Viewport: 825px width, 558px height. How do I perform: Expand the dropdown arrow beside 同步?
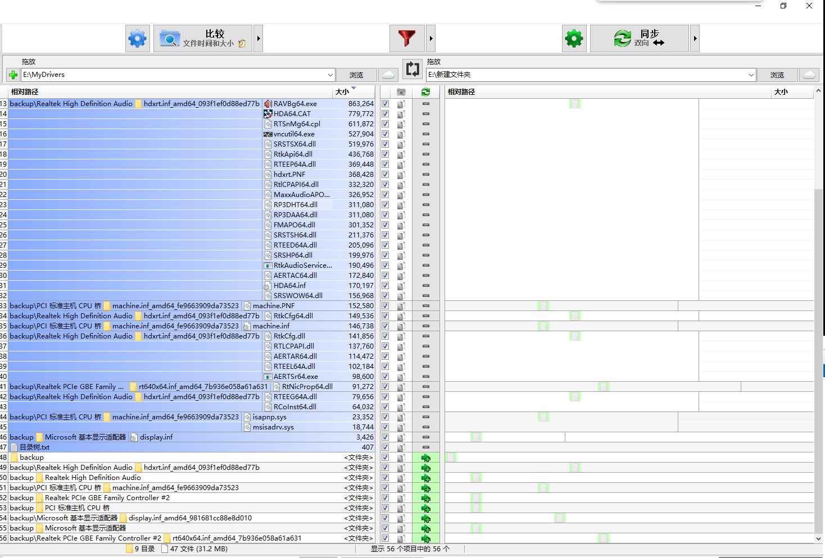pyautogui.click(x=695, y=39)
